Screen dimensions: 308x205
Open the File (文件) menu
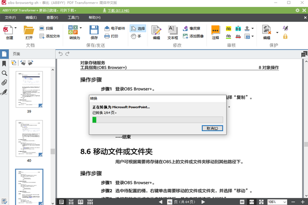tap(11, 18)
